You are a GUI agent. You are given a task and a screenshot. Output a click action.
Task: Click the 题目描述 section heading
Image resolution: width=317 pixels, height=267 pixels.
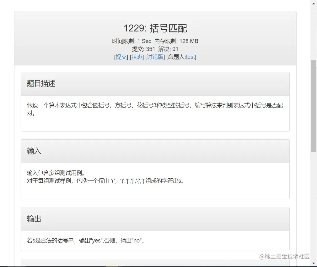(x=41, y=83)
